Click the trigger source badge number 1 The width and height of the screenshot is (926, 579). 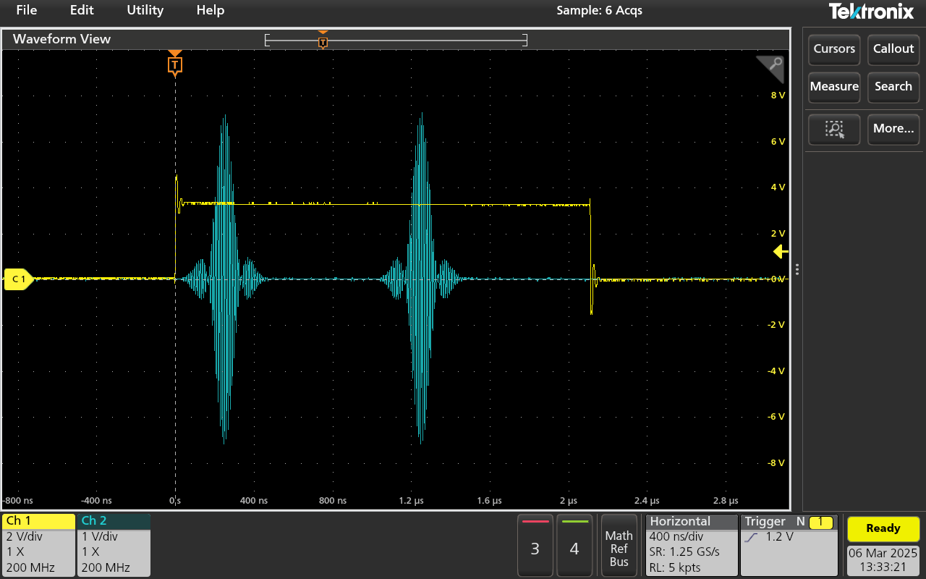(x=820, y=522)
